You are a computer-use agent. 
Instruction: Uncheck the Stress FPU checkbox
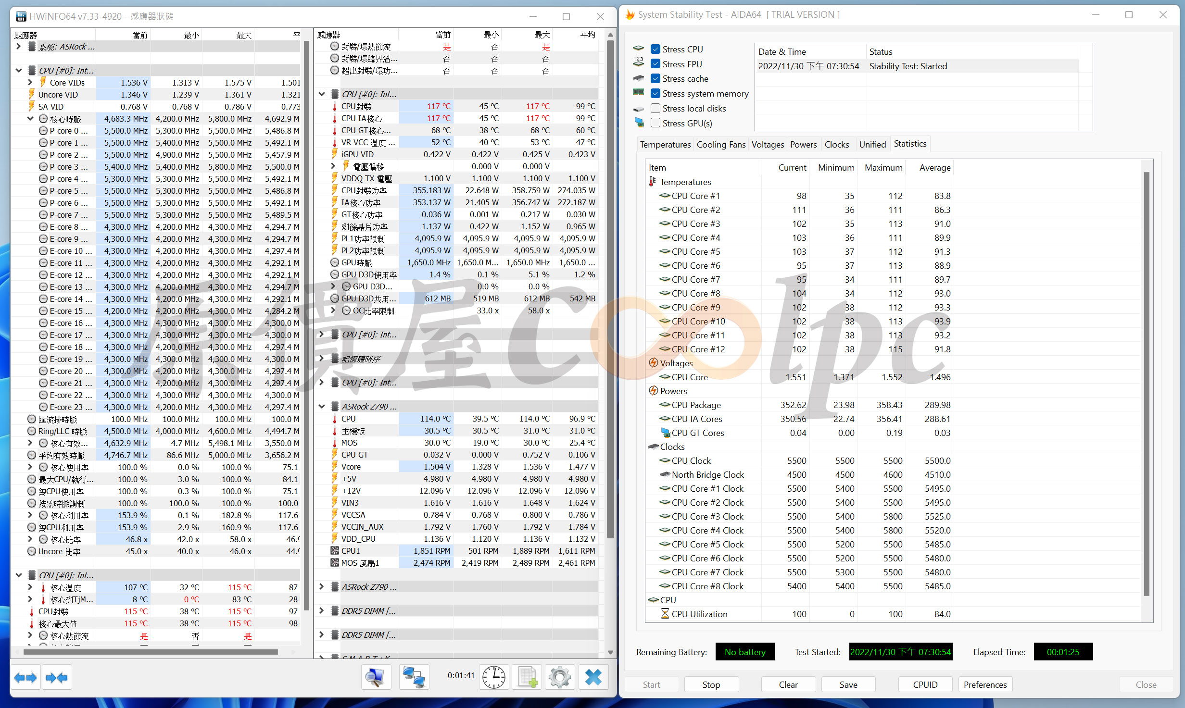(x=655, y=64)
